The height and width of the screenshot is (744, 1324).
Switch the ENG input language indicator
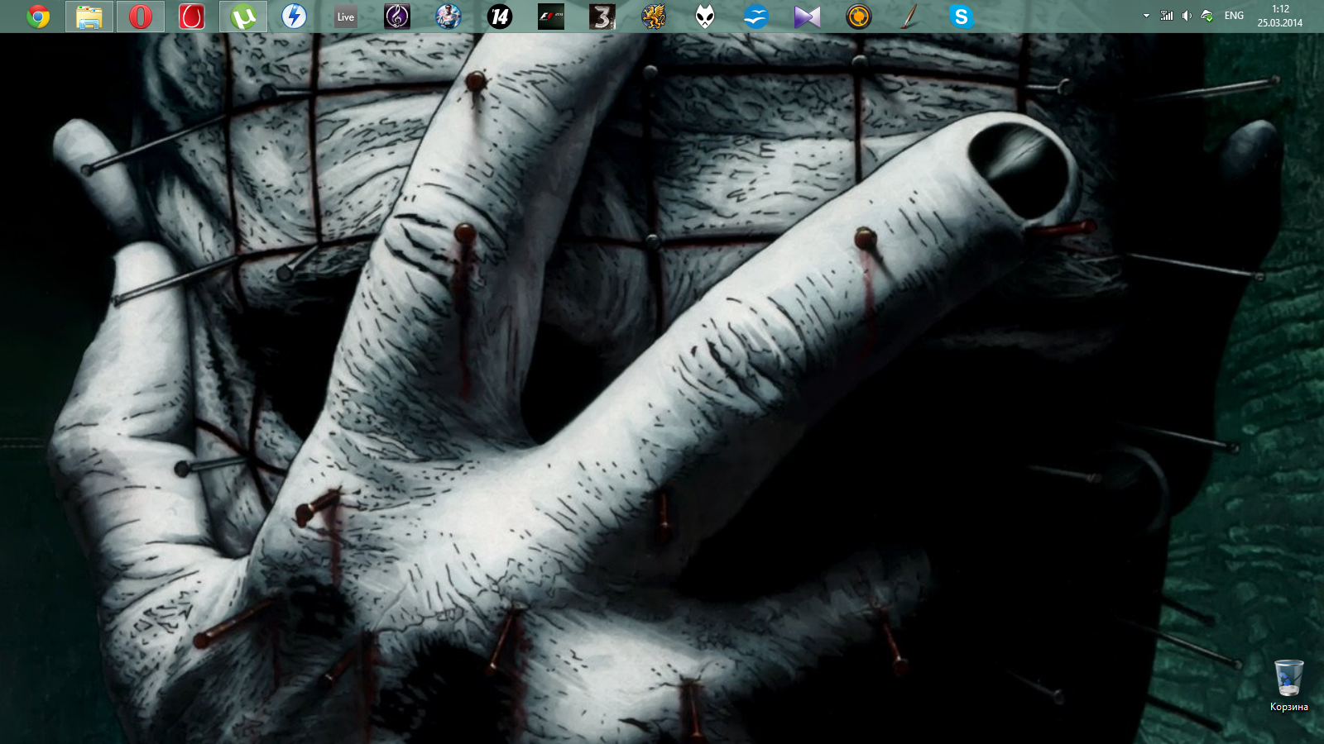click(1234, 16)
